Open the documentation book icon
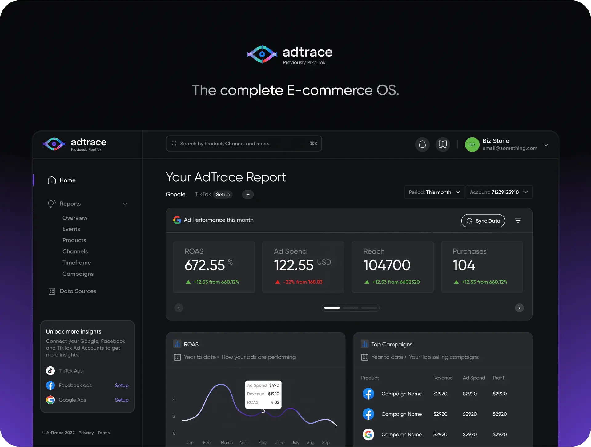The width and height of the screenshot is (591, 447). click(x=443, y=144)
